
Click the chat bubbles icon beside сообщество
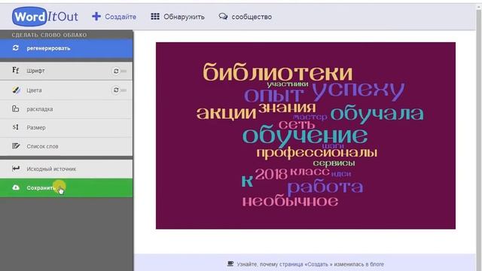[223, 17]
